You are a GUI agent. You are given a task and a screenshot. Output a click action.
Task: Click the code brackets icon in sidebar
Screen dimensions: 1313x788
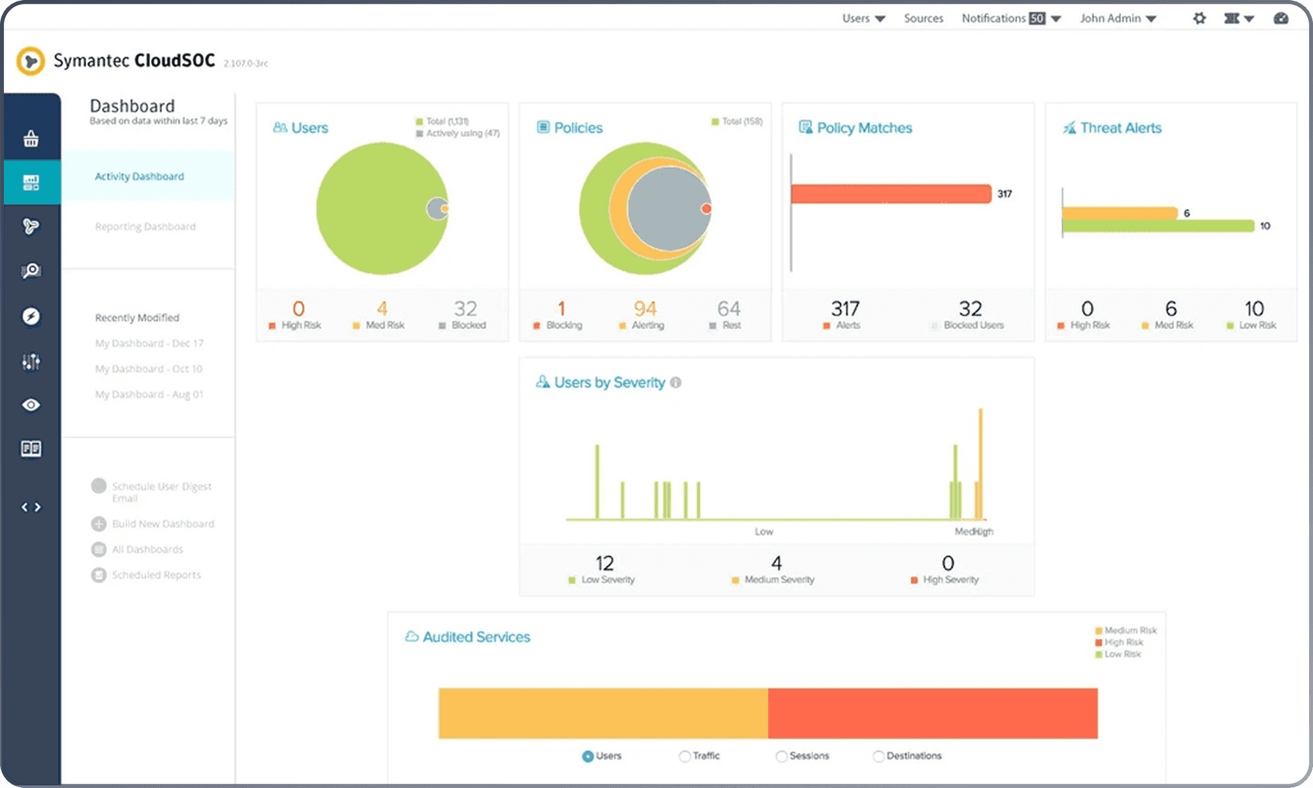point(31,507)
